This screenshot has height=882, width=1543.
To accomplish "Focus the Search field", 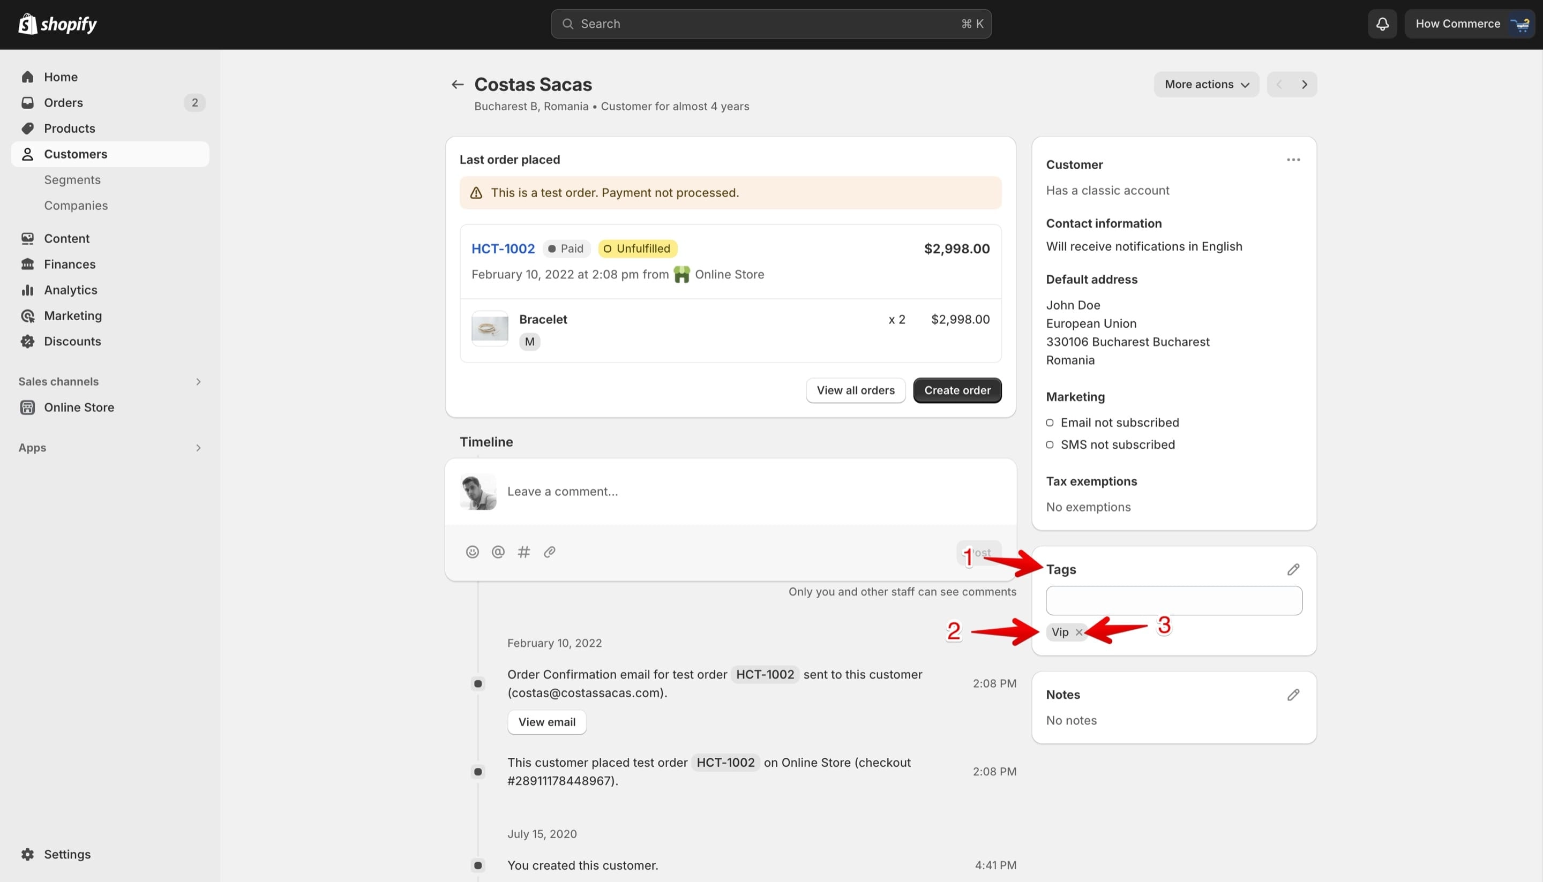I will 771,24.
